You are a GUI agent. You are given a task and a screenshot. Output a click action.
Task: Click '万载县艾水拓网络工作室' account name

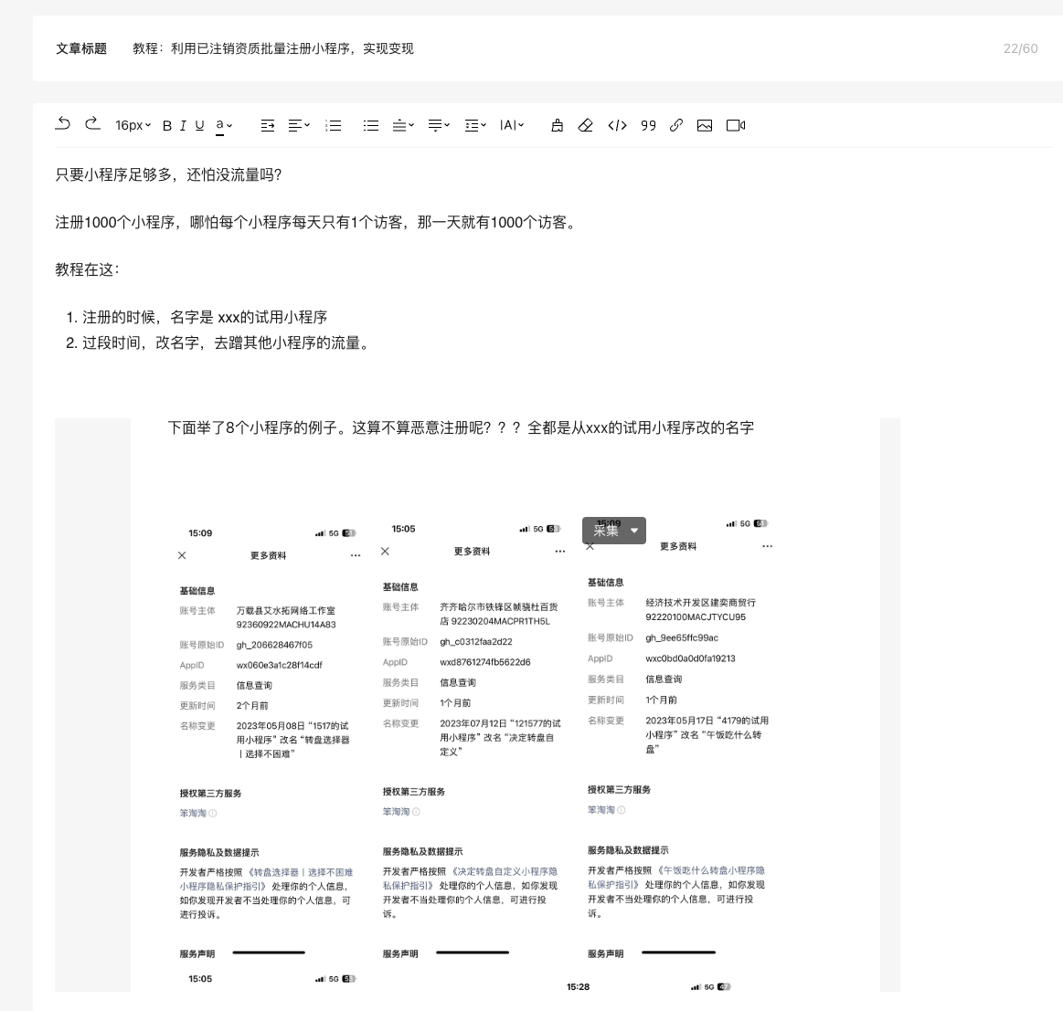(x=285, y=611)
